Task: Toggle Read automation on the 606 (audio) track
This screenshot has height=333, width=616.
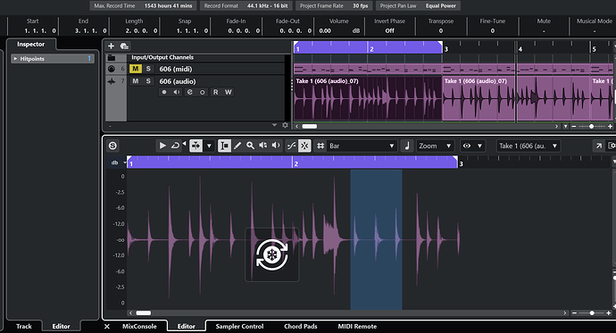Action: point(216,92)
